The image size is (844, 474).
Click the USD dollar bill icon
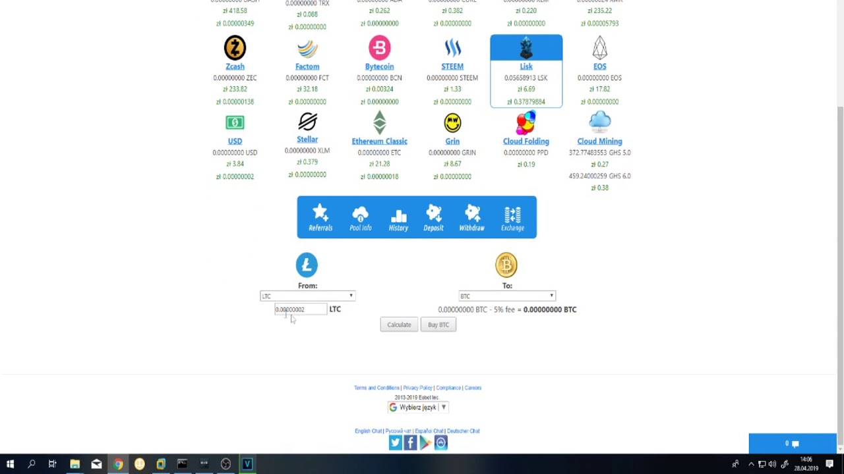[x=235, y=122]
